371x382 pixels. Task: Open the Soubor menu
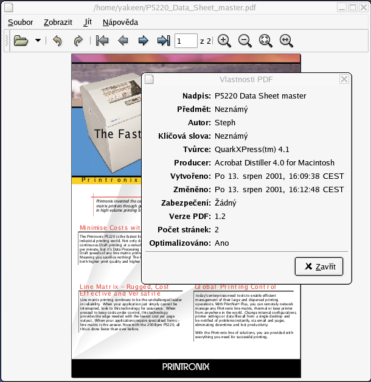point(20,23)
